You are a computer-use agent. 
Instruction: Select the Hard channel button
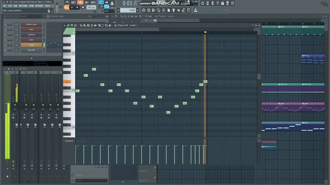(31, 40)
